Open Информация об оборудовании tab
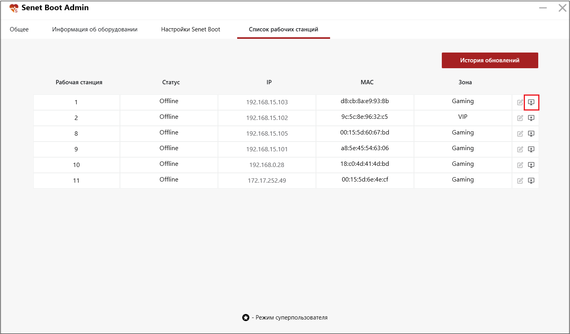Screen dimensions: 570x334 coord(95,29)
